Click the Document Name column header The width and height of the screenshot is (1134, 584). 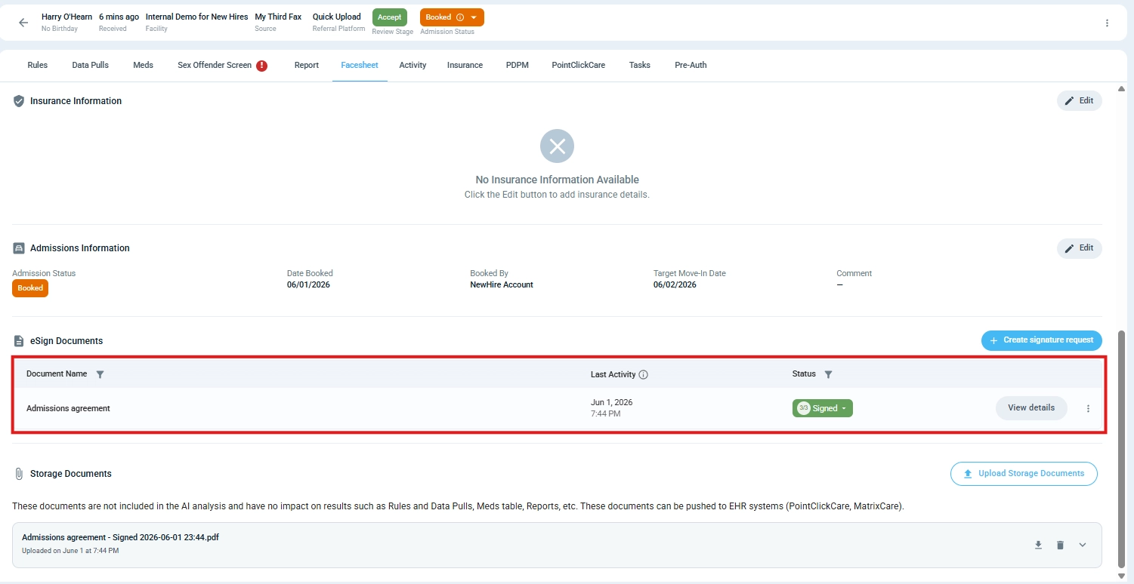57,373
